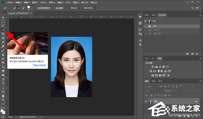The image size is (203, 119).
Task: Select the Lasso tool
Action: click(3, 26)
